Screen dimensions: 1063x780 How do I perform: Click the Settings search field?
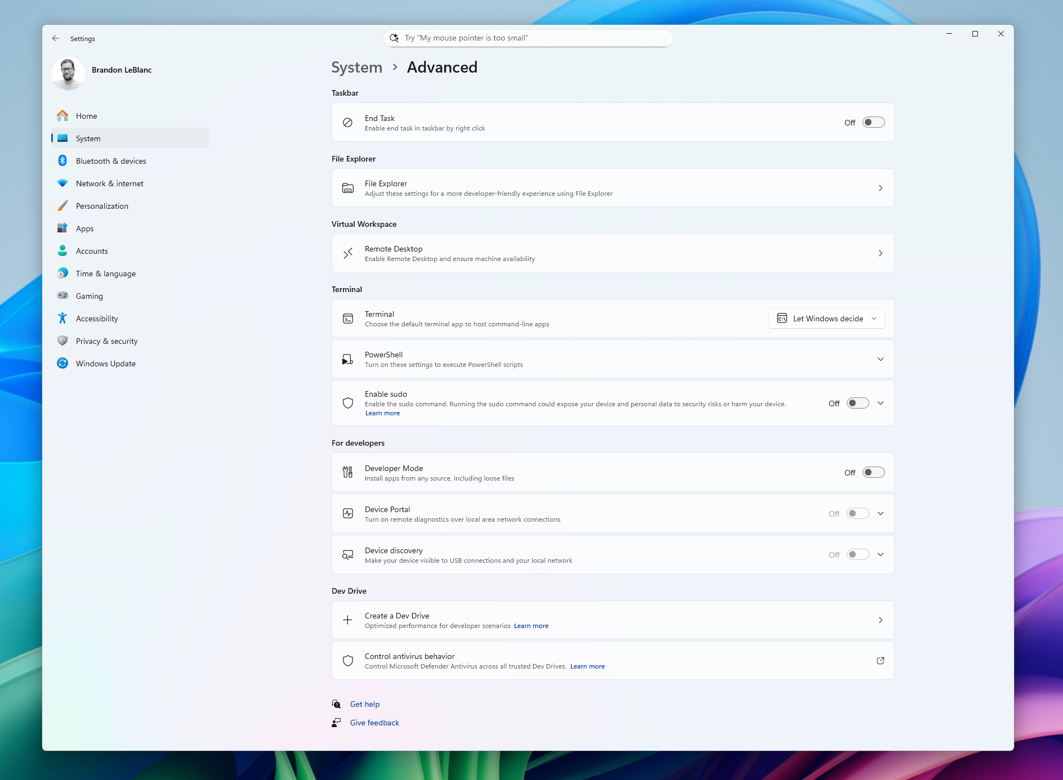pyautogui.click(x=527, y=38)
